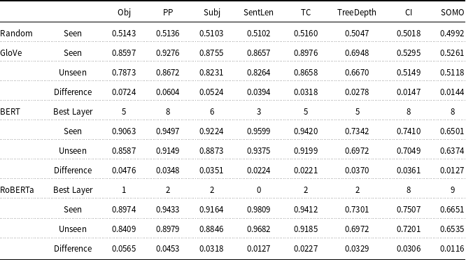Click the Random SOMO value 0.4992

[452, 34]
